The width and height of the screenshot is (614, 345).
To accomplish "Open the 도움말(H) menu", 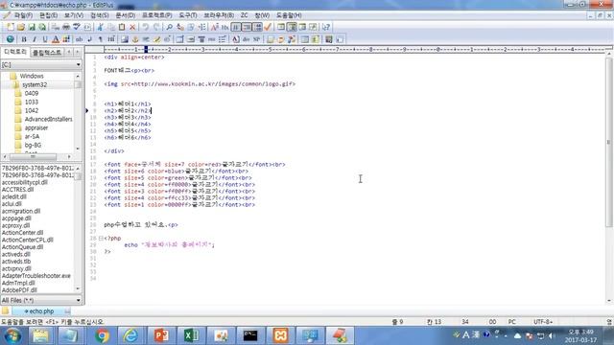I will (289, 15).
